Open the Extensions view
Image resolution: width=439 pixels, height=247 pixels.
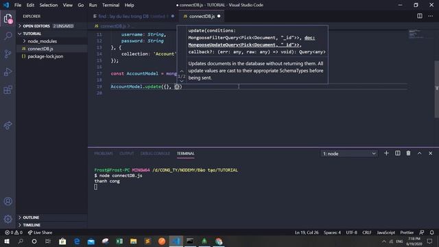pos(8,90)
